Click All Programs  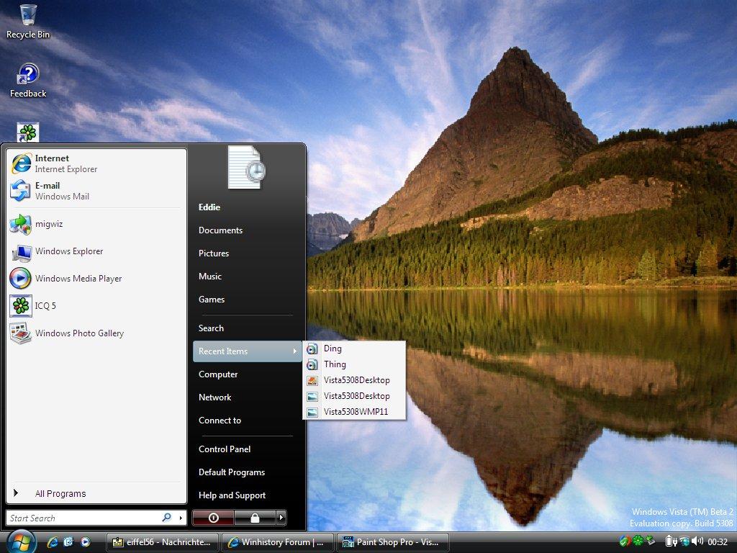coord(60,493)
